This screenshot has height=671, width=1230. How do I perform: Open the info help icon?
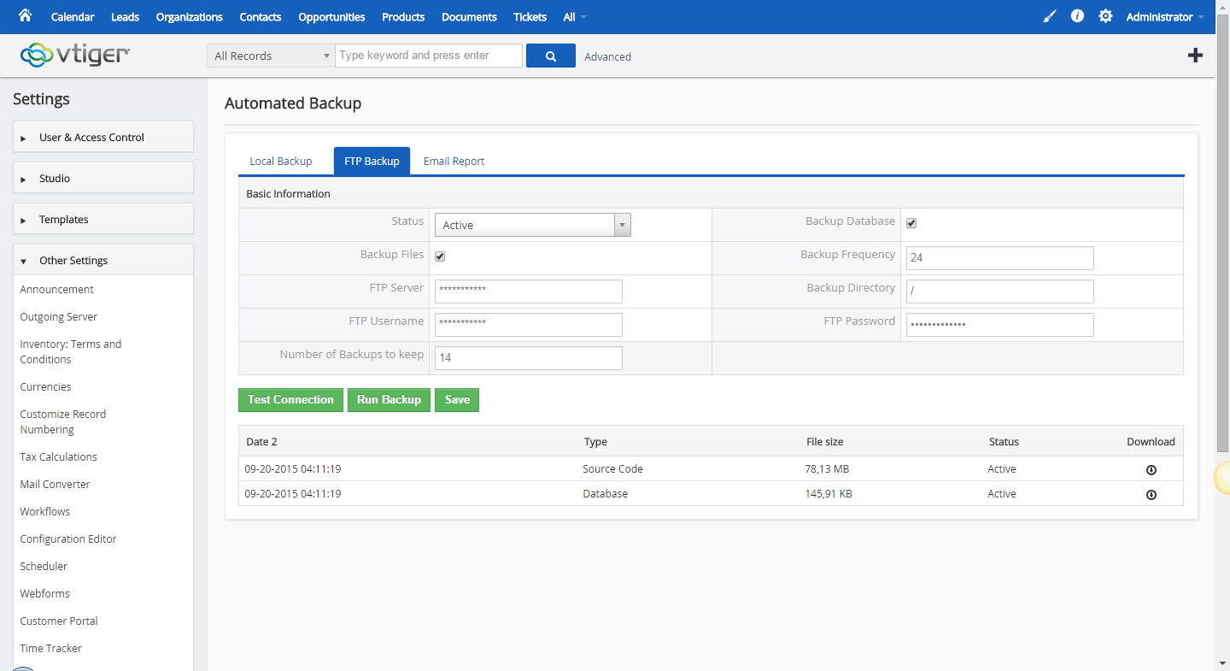pyautogui.click(x=1077, y=16)
